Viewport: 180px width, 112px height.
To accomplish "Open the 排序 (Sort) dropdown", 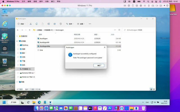I will pyautogui.click(x=70, y=24).
